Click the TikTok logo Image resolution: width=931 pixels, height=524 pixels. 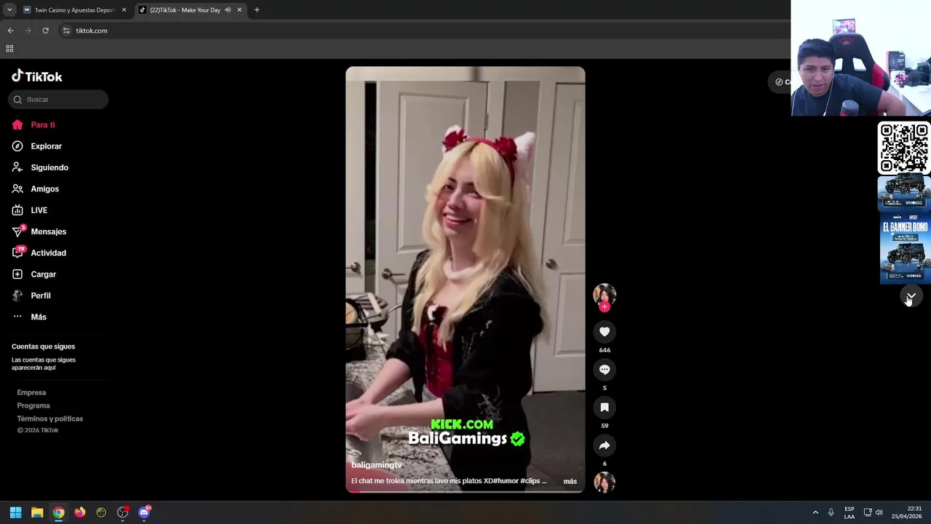(x=37, y=76)
